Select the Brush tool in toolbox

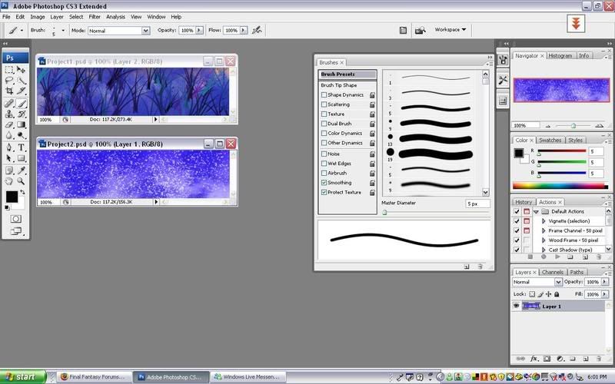[22, 102]
